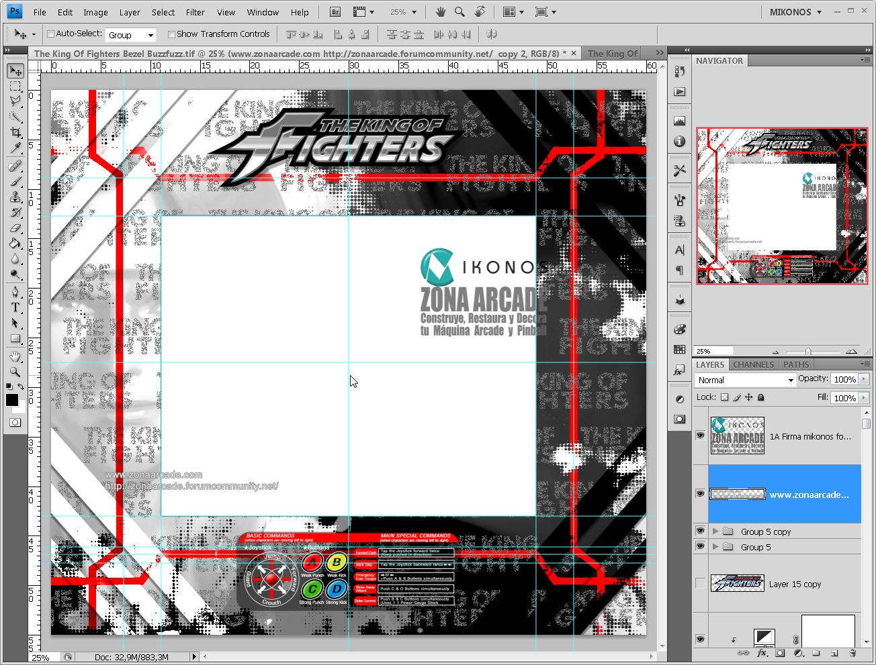
Task: Select the Zoom tool in the toolbox
Action: [x=15, y=372]
